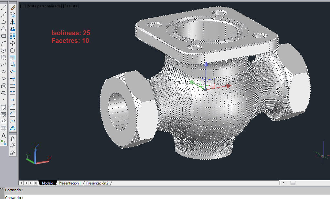Click the previous layout tab arrow
Viewport: 330px width, 199px height.
[26, 183]
